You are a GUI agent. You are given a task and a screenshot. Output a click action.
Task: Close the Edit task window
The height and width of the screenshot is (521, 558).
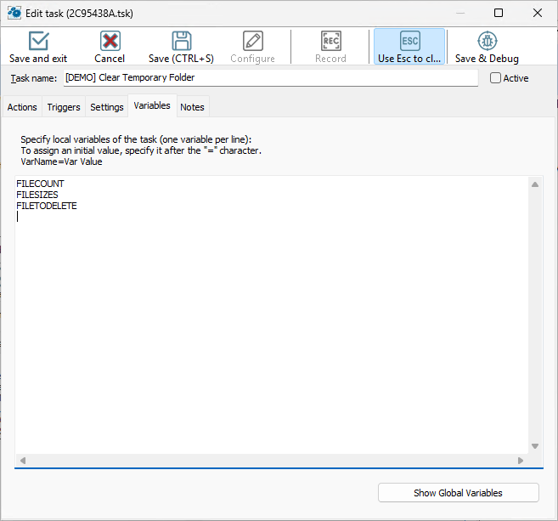point(538,14)
